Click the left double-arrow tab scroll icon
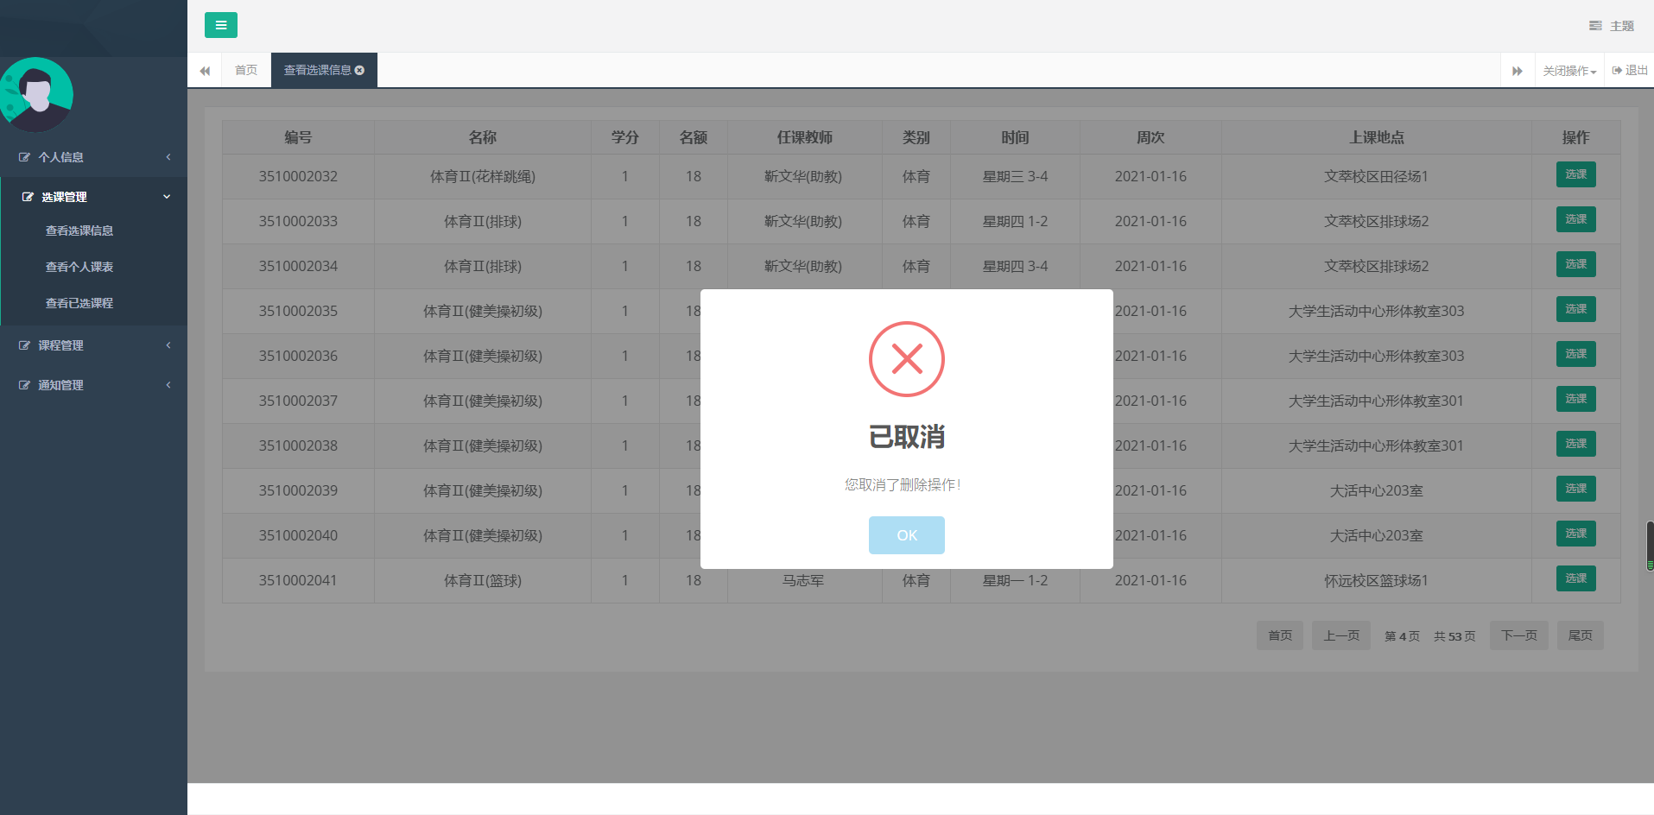The image size is (1654, 815). [x=205, y=70]
